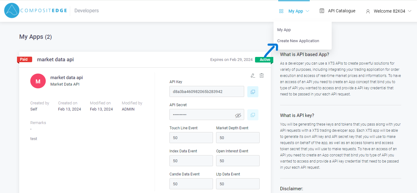
Task: Copy the API Secret with copy icon
Action: coord(253,115)
